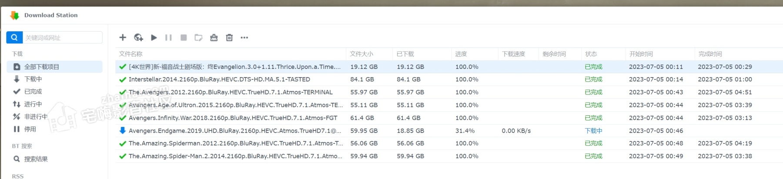This screenshot has height=179, width=783.
Task: Click the 0.00 KB/s speed cell
Action: (516, 130)
